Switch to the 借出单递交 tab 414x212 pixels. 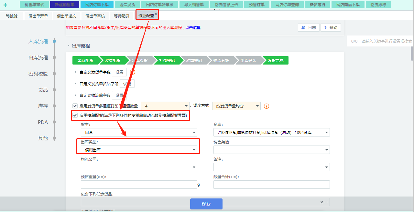pyautogui.click(x=67, y=16)
